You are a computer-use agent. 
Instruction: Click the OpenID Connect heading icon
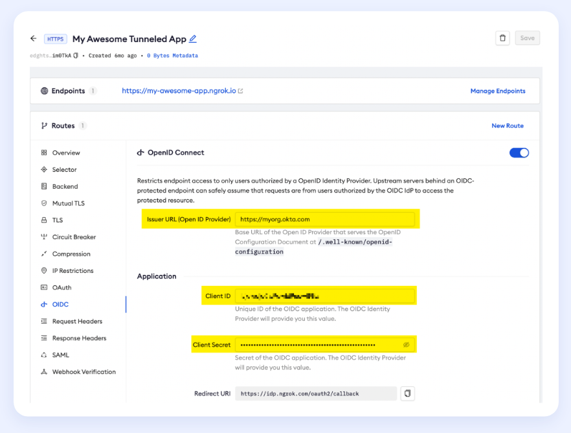click(140, 152)
